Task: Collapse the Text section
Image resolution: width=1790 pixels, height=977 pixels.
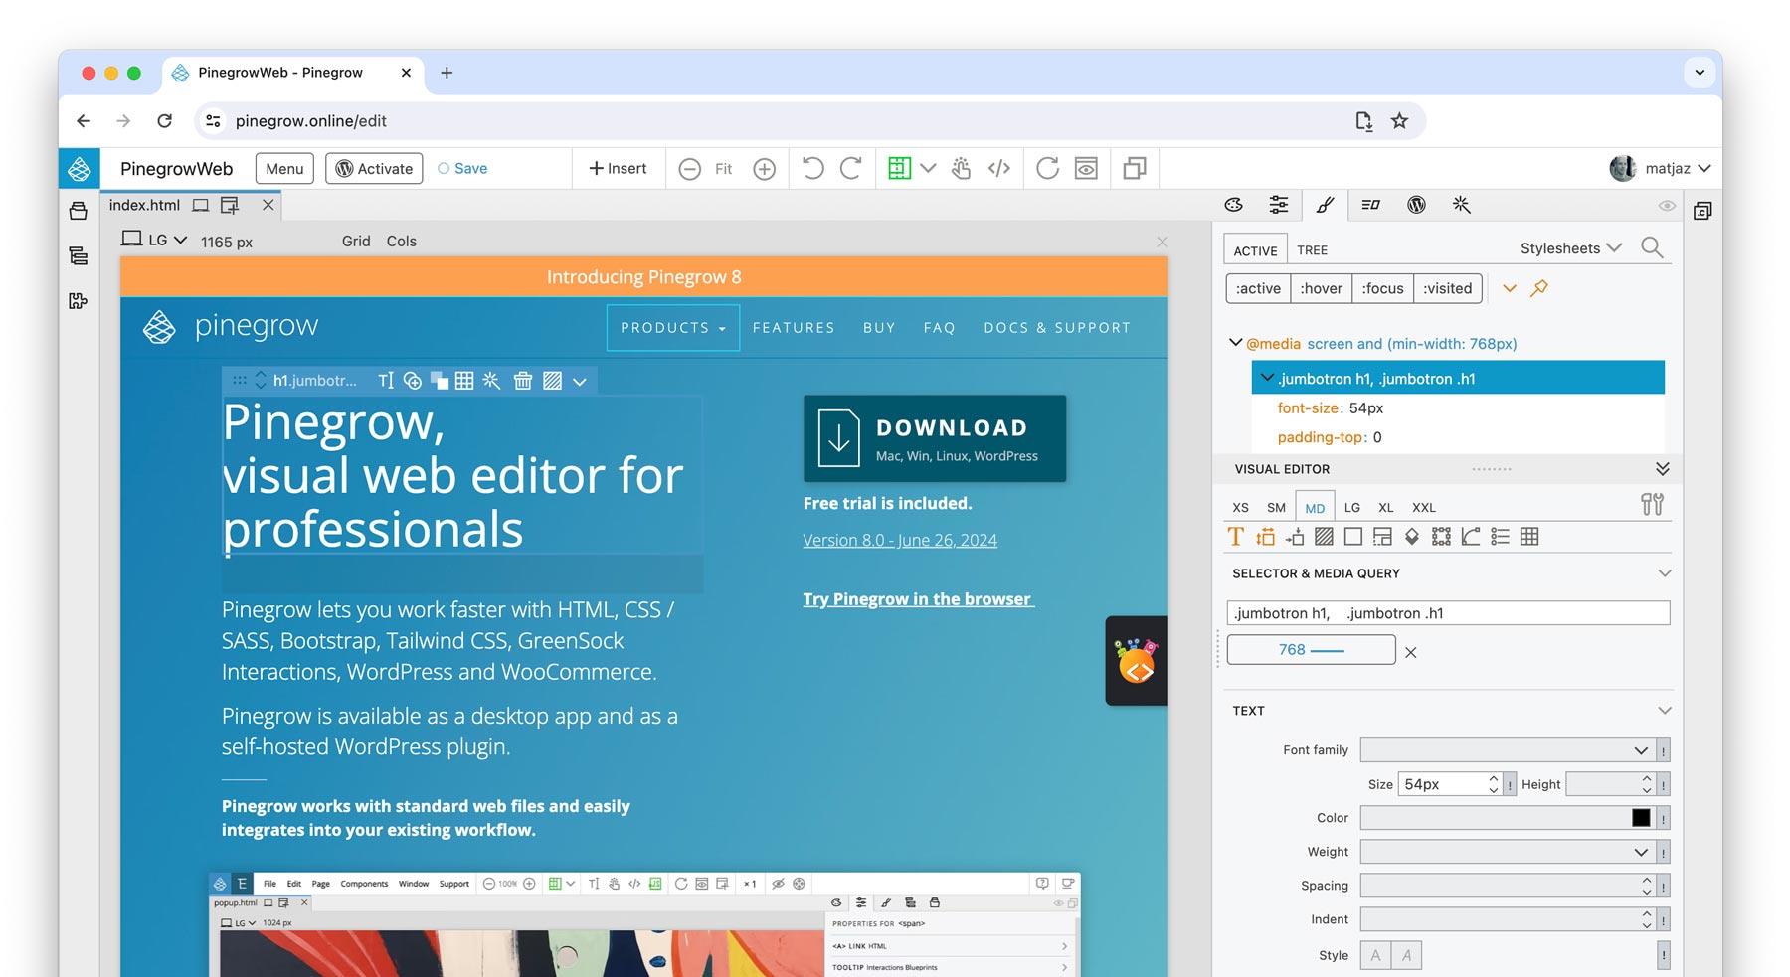Action: (x=1664, y=711)
